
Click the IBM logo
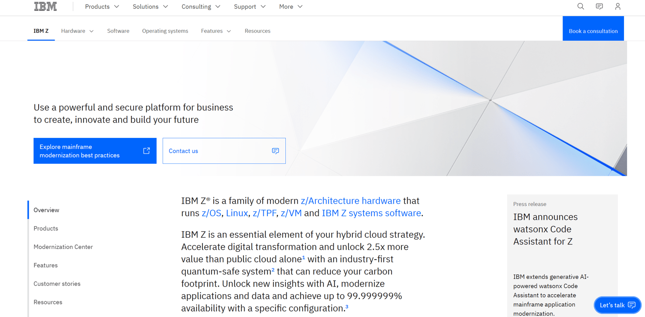(45, 6)
